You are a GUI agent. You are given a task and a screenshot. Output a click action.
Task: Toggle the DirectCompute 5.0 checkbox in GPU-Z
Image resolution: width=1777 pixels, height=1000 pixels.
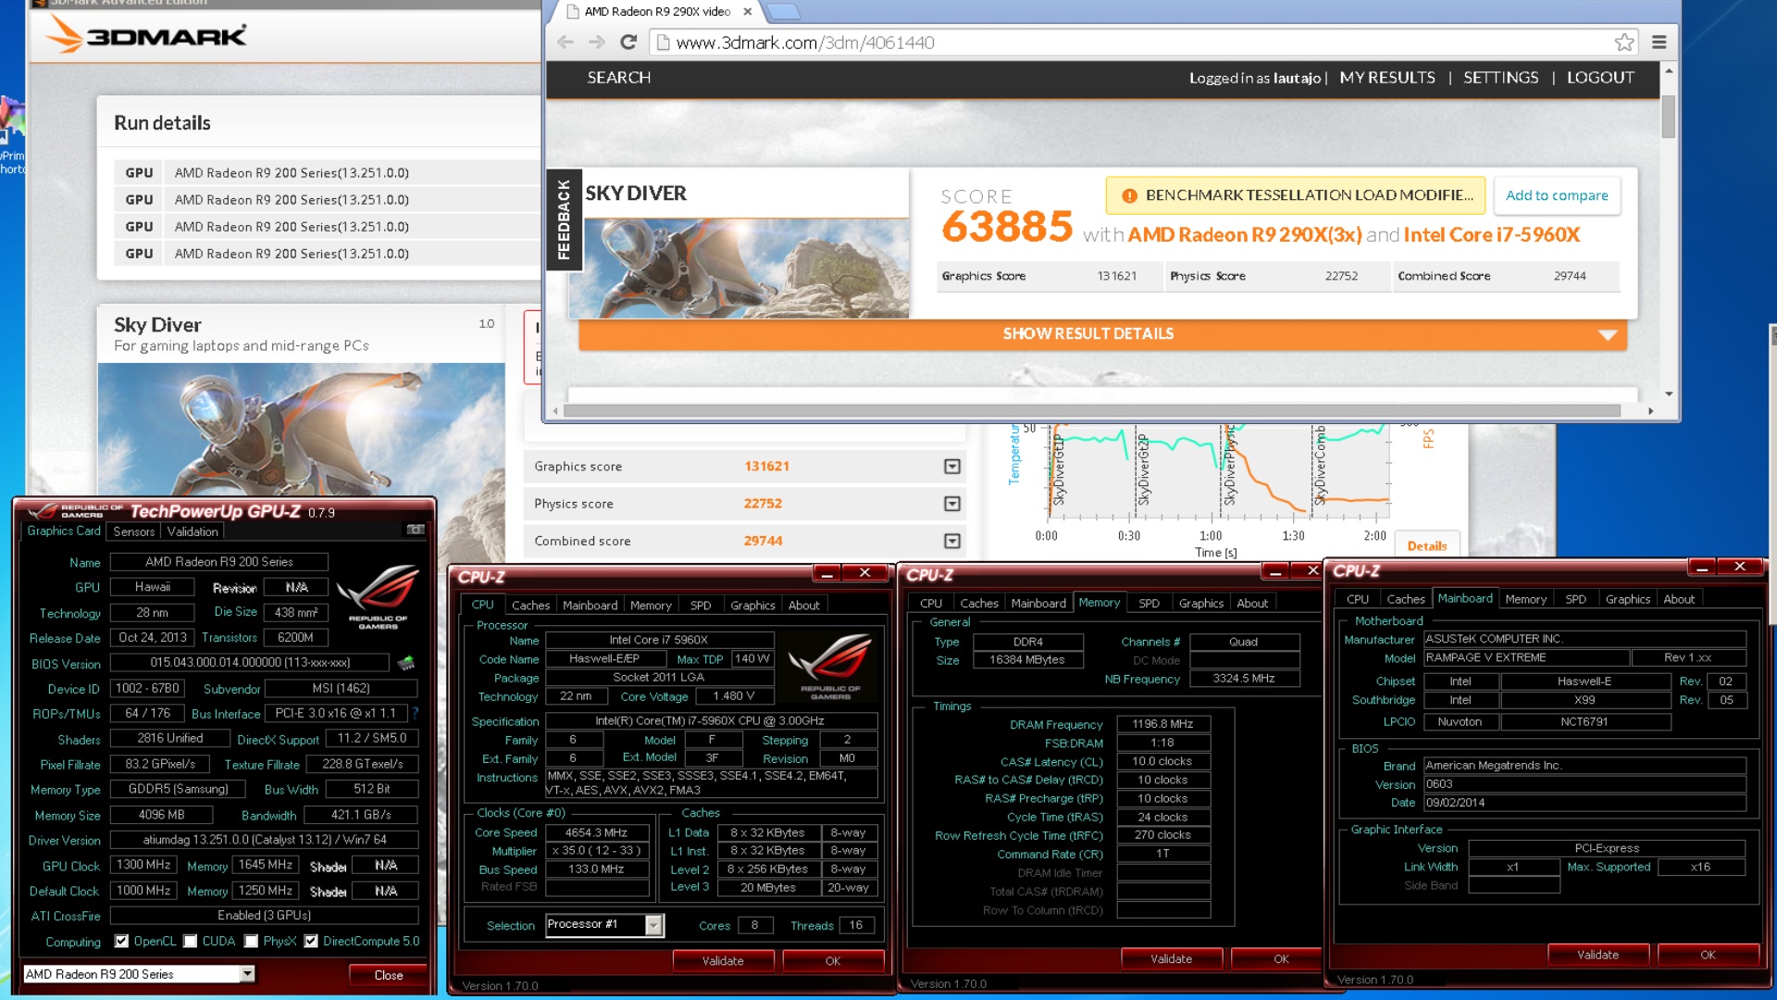pos(311,941)
